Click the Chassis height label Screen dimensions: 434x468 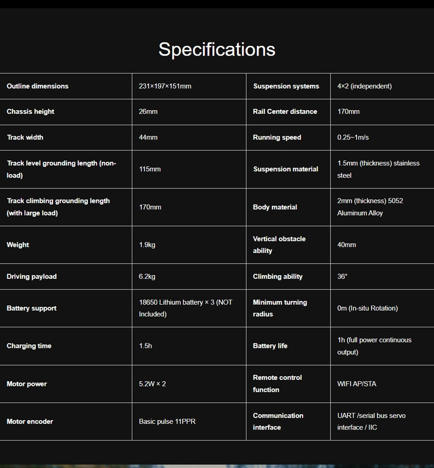coord(30,112)
